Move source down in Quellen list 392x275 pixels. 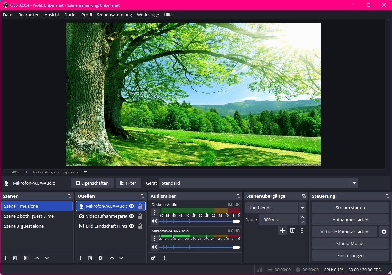(x=121, y=258)
